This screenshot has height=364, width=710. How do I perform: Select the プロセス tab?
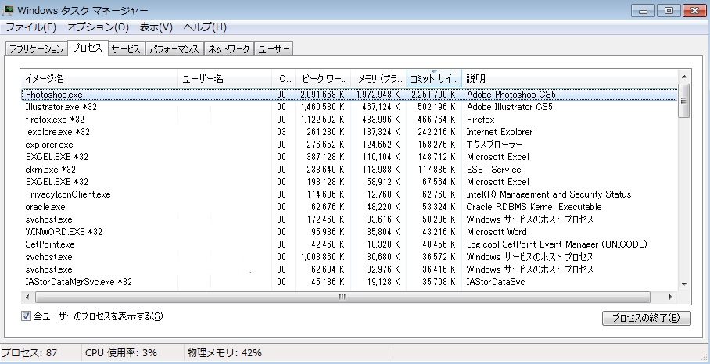(x=88, y=48)
